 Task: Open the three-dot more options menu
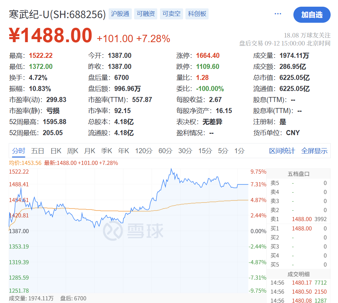pos(278,14)
